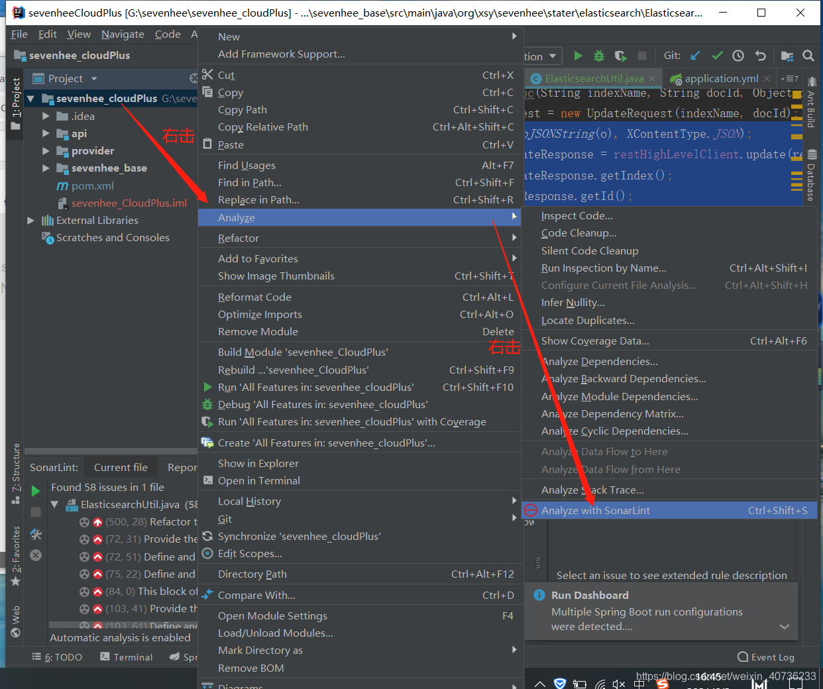This screenshot has width=823, height=689.
Task: Open the Event Log
Action: [766, 657]
